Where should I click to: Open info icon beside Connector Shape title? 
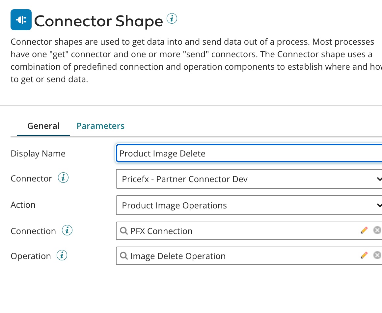click(x=172, y=19)
